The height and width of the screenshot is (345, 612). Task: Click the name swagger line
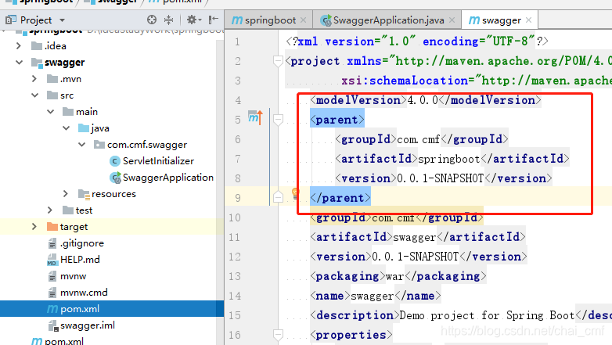point(376,296)
